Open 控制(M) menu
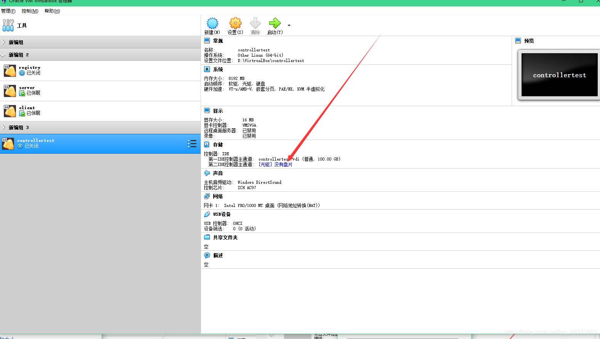 pos(30,11)
